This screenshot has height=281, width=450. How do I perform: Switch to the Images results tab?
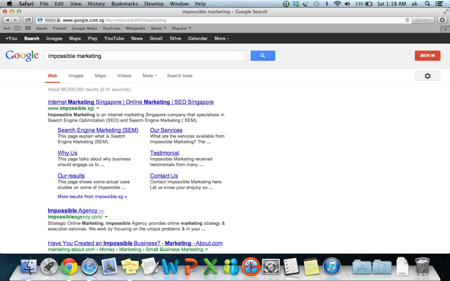(x=76, y=76)
